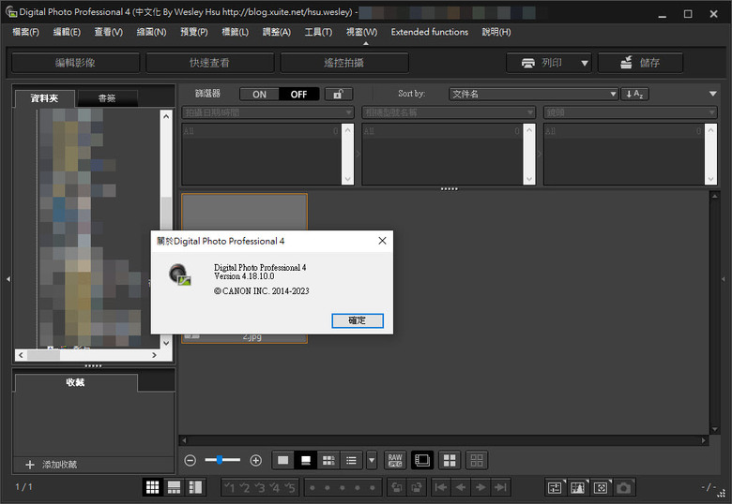Open the Sort by dropdown
The height and width of the screenshot is (504, 732).
534,94
